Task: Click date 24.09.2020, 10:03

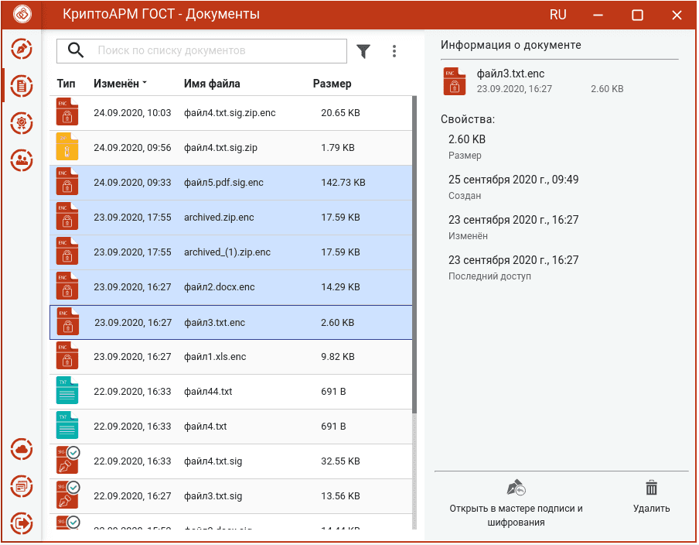Action: pyautogui.click(x=132, y=113)
